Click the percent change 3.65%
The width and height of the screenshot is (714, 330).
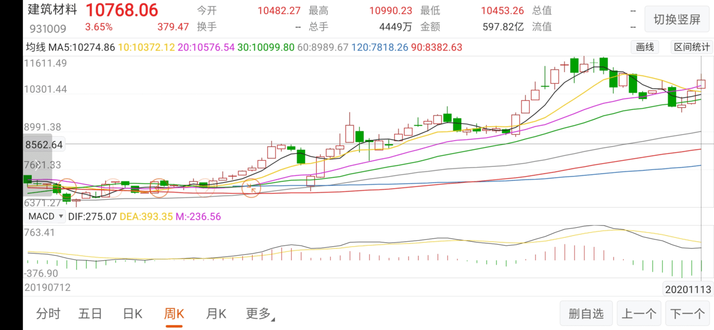pos(99,27)
